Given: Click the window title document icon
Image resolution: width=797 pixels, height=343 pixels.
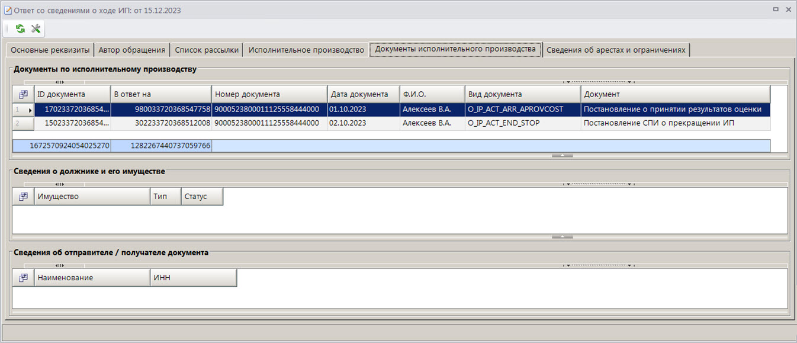Looking at the screenshot, I should [x=7, y=10].
